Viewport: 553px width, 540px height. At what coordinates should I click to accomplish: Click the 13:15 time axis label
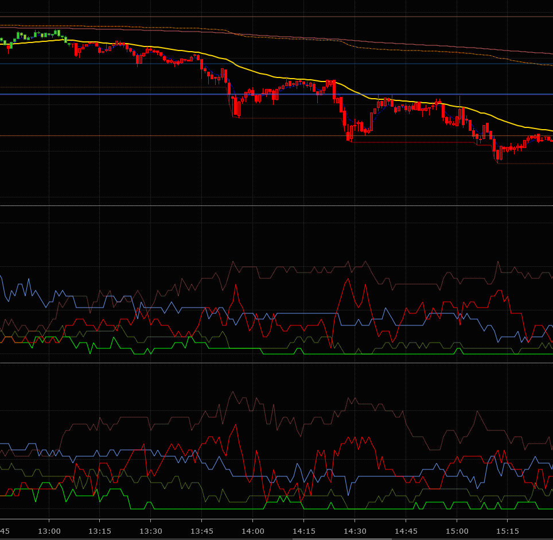(99, 531)
